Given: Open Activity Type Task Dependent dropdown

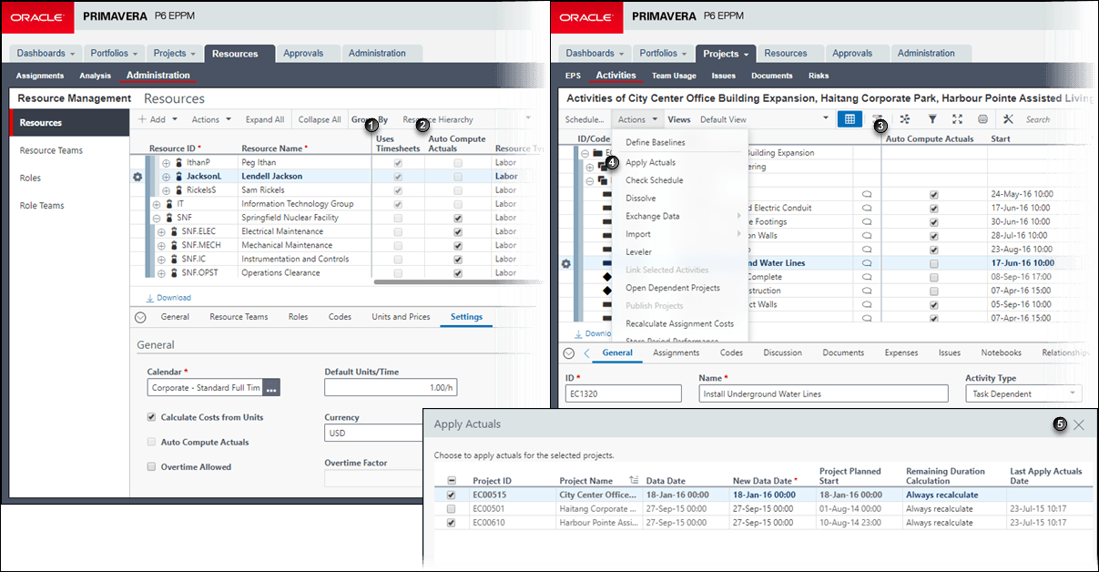Looking at the screenshot, I should tap(1023, 393).
